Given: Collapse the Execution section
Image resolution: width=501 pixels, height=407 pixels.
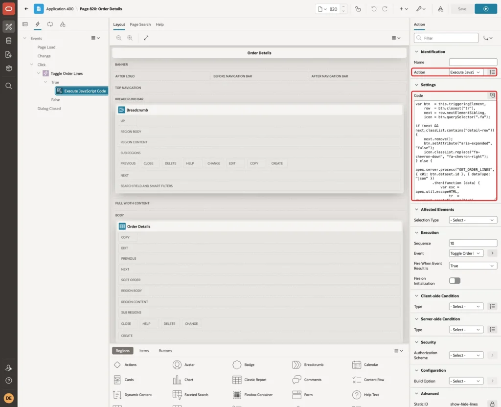Looking at the screenshot, I should pyautogui.click(x=416, y=232).
